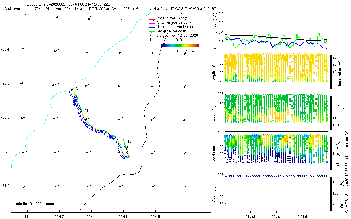Screen dimensions: 351x219
Task: Click the 'isobaths: 0 200 1000m' annotation
Action: pyautogui.click(x=35, y=204)
